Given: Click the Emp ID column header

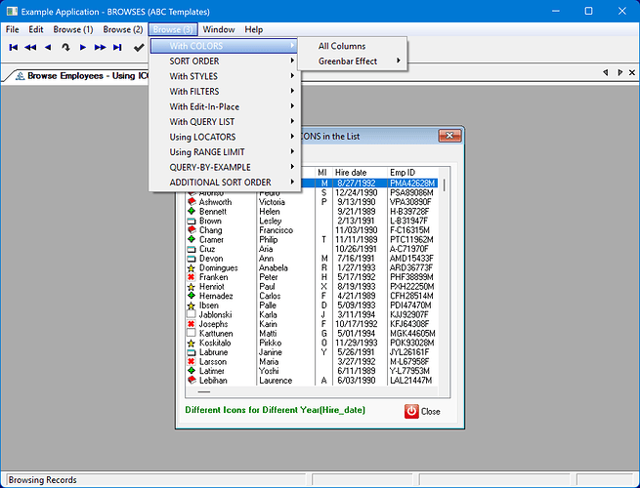Looking at the screenshot, I should (x=412, y=173).
